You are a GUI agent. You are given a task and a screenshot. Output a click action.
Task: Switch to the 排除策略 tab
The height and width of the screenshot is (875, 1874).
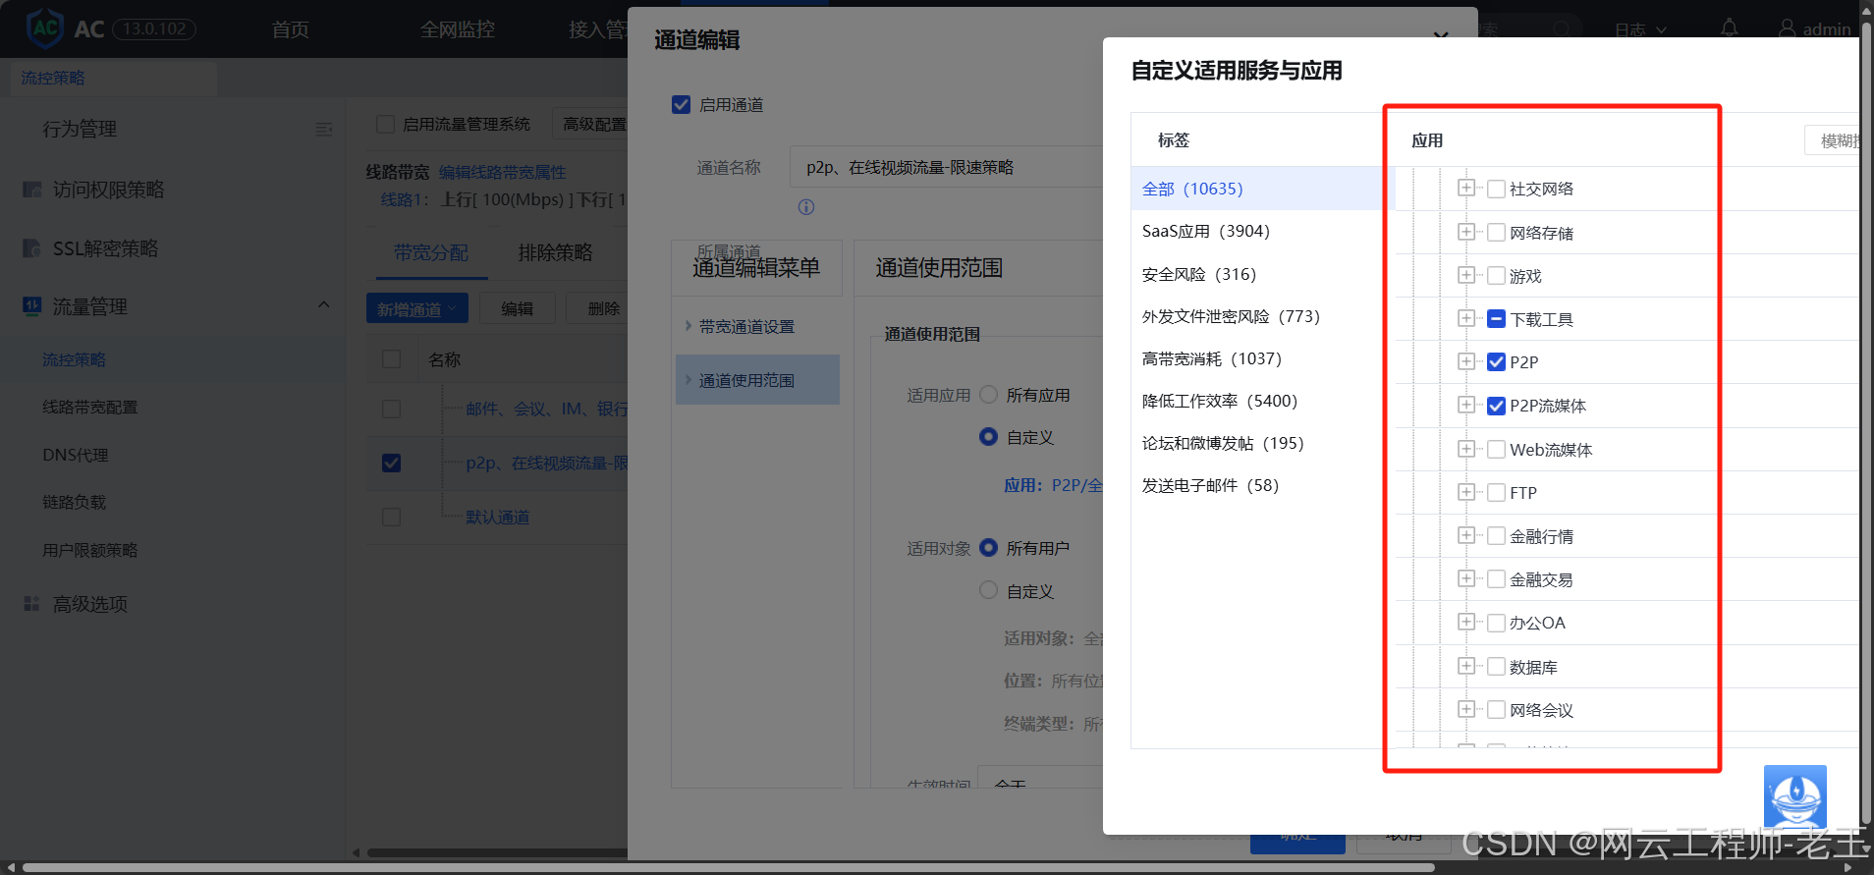click(x=555, y=252)
